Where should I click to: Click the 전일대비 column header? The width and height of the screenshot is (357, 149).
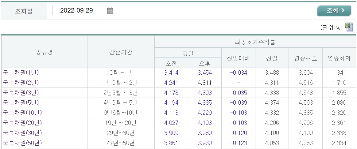[x=238, y=58]
